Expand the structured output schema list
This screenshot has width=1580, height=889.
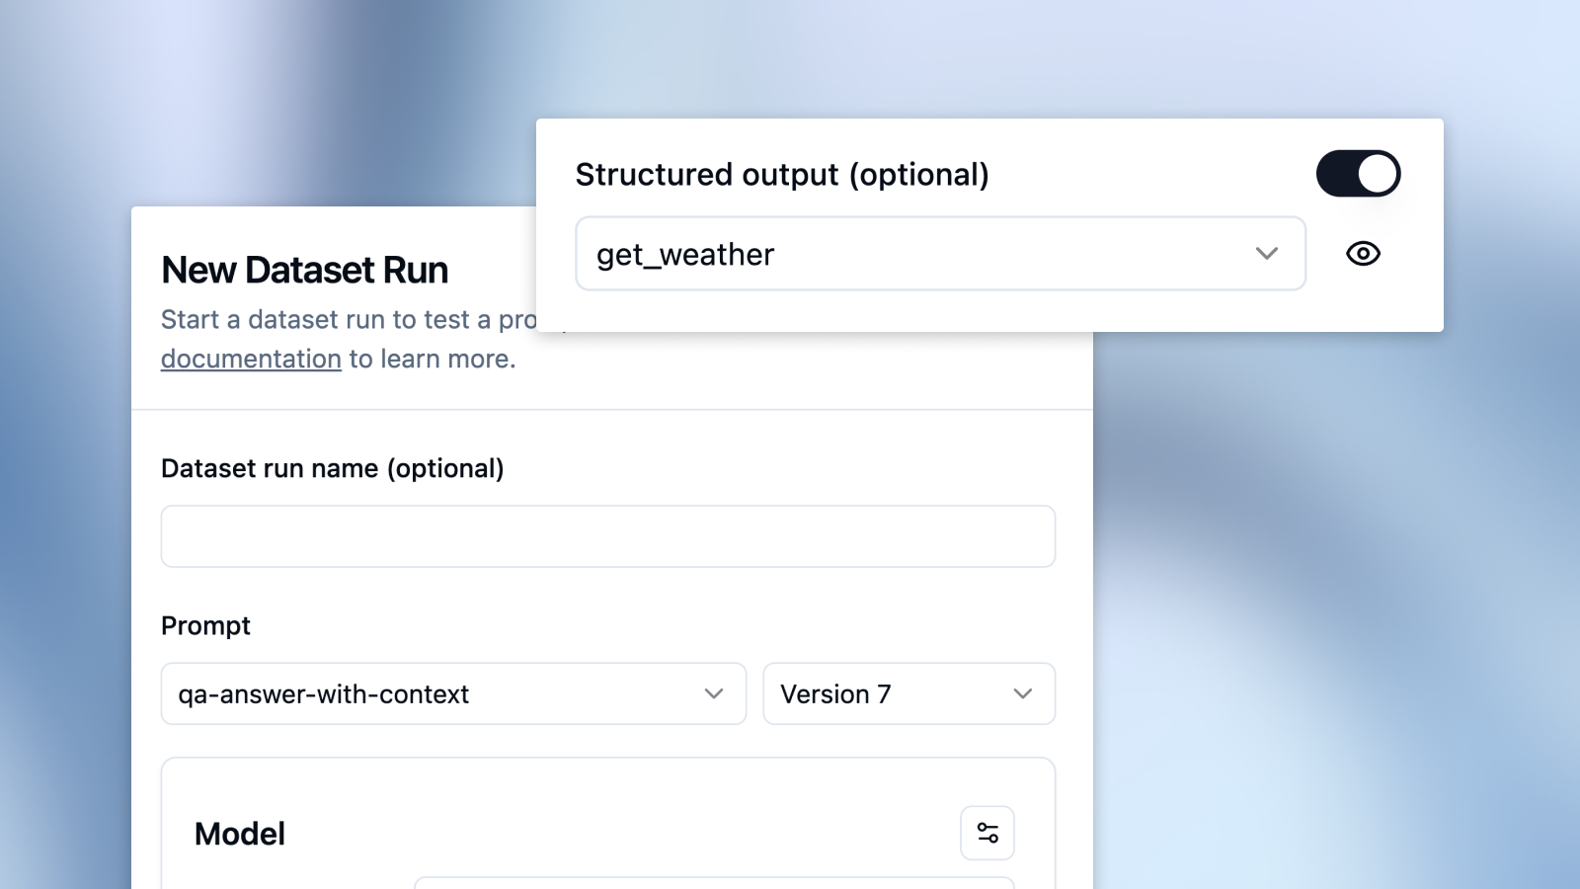point(1267,254)
